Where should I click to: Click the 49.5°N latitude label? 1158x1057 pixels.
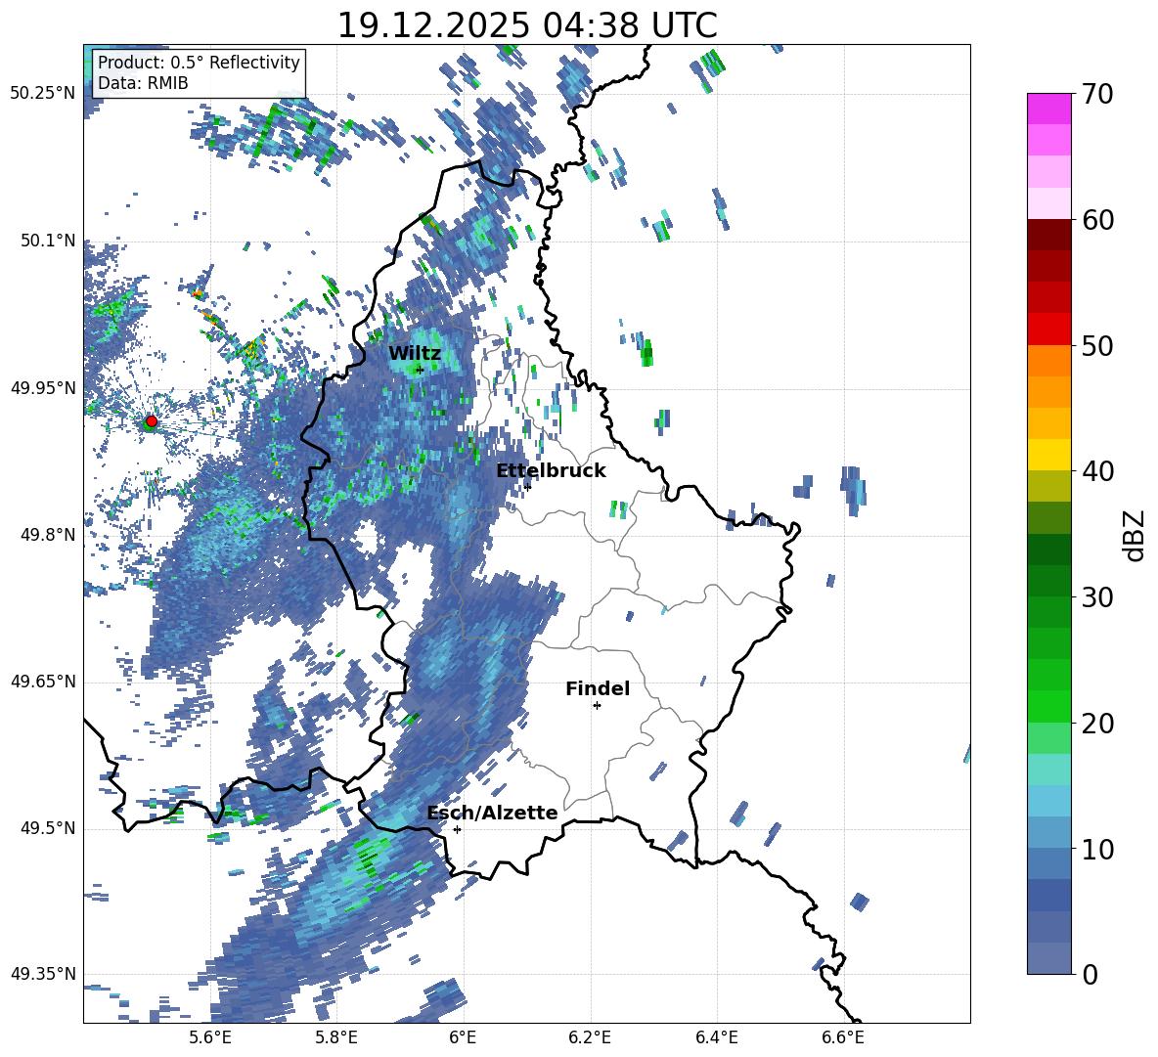pos(47,828)
